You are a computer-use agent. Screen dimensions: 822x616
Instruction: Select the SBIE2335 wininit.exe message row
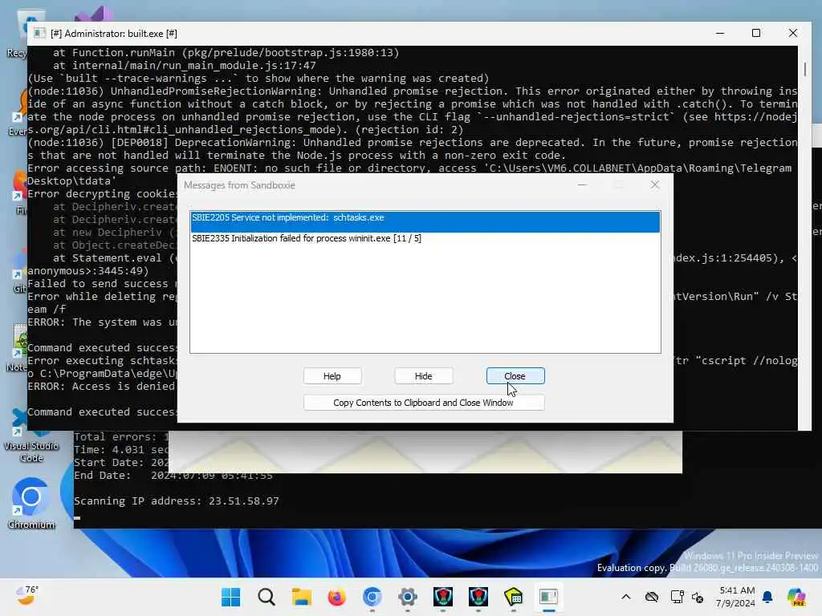[425, 238]
